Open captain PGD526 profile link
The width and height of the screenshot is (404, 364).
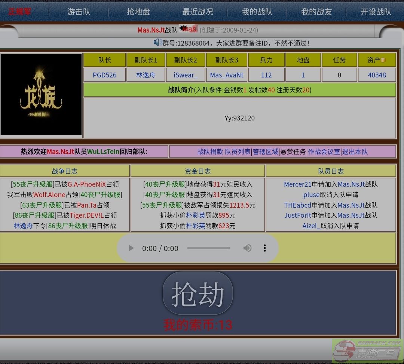pos(104,75)
